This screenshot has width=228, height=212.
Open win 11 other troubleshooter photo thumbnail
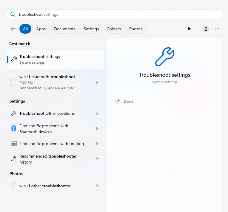[x=13, y=186]
